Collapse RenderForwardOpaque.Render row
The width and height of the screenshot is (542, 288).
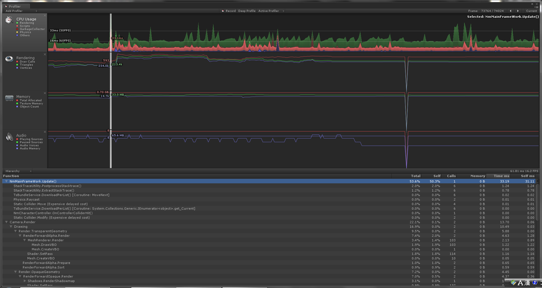coord(20,276)
